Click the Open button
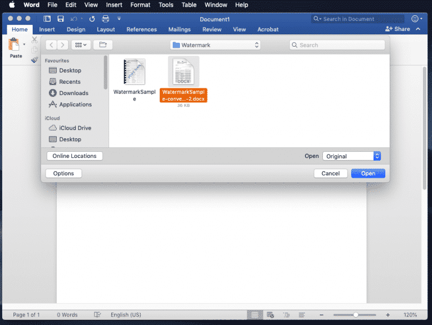Viewport: 432px width, 325px height. (x=368, y=173)
